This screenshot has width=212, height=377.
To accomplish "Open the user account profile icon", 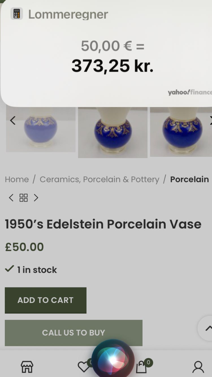I will 198,367.
